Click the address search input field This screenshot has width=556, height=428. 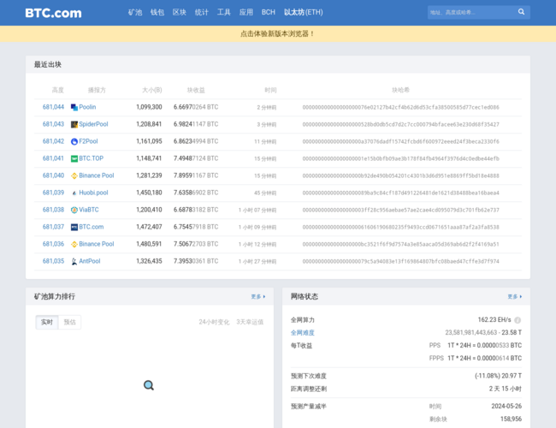click(471, 12)
